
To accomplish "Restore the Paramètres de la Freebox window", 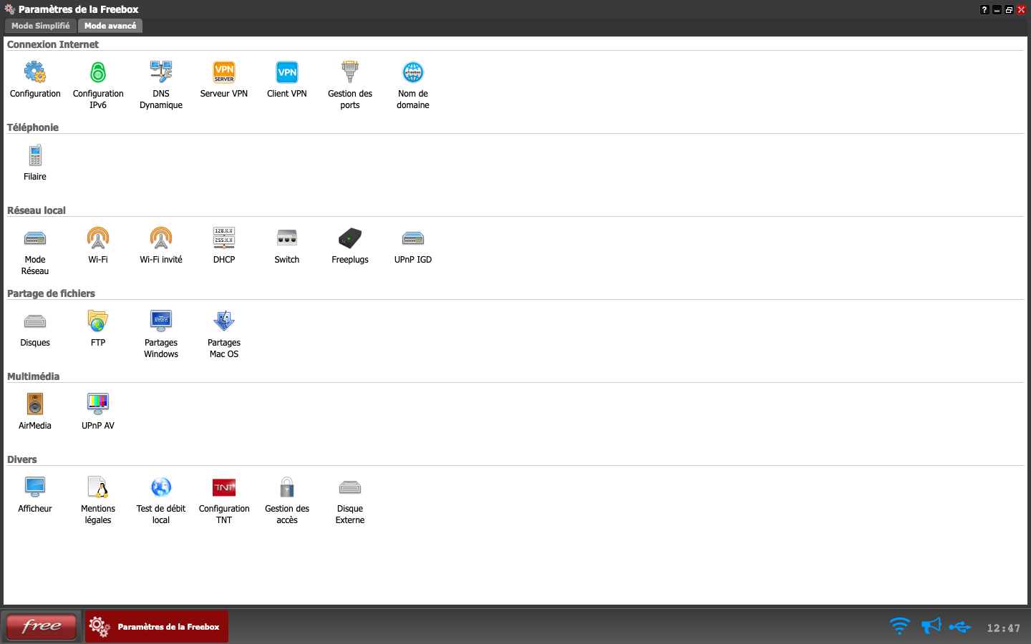I will 1009,9.
